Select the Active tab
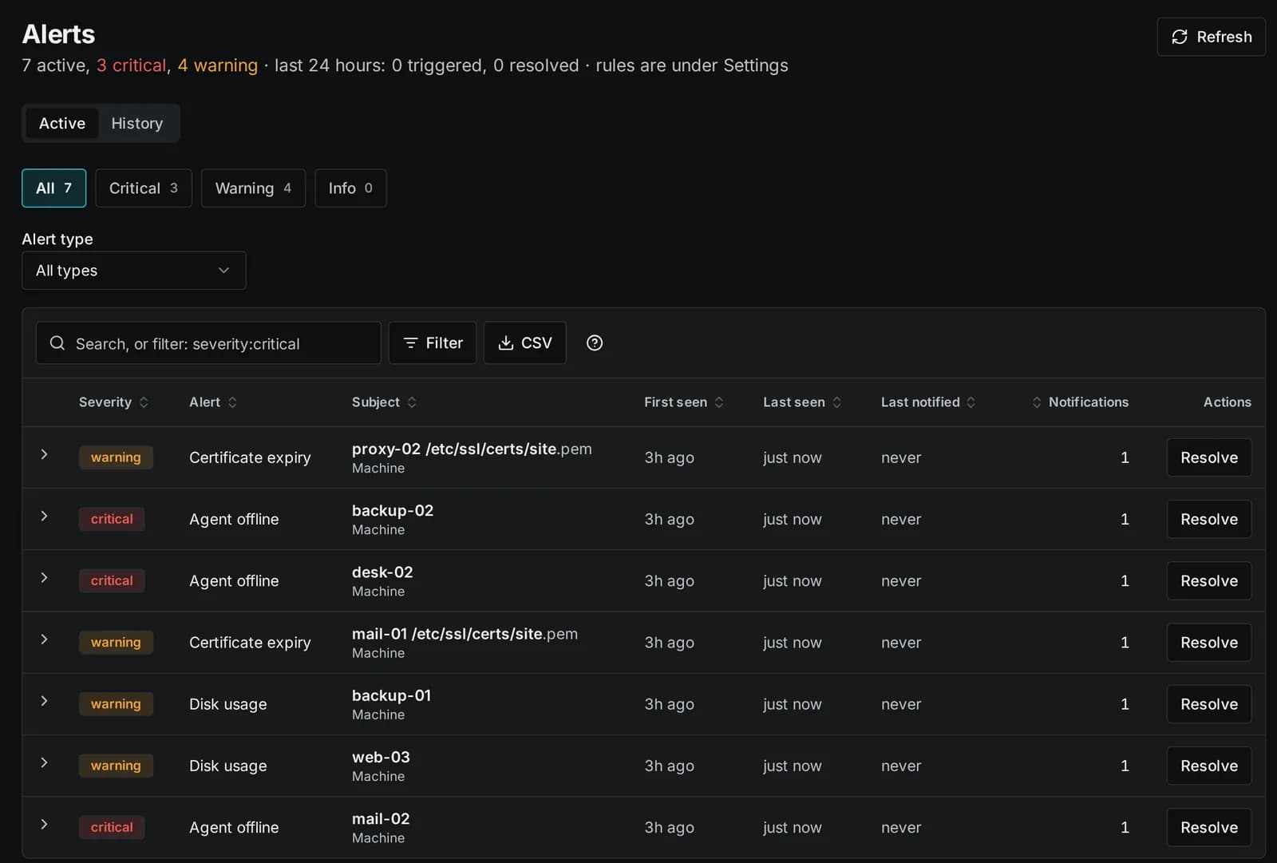Image resolution: width=1277 pixels, height=863 pixels. 62,124
